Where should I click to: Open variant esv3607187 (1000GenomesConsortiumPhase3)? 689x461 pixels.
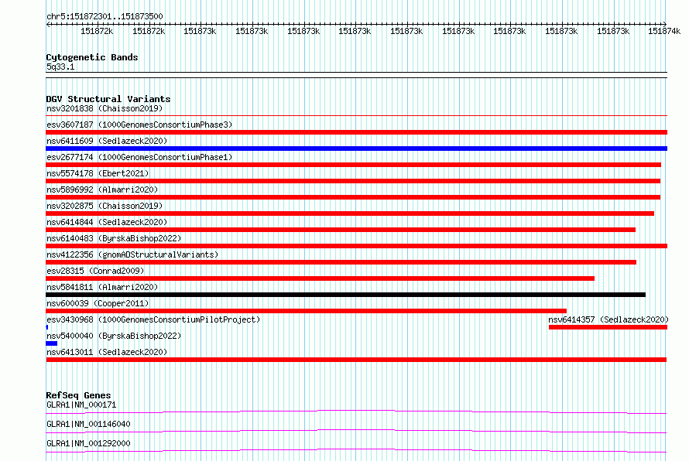[x=139, y=125]
